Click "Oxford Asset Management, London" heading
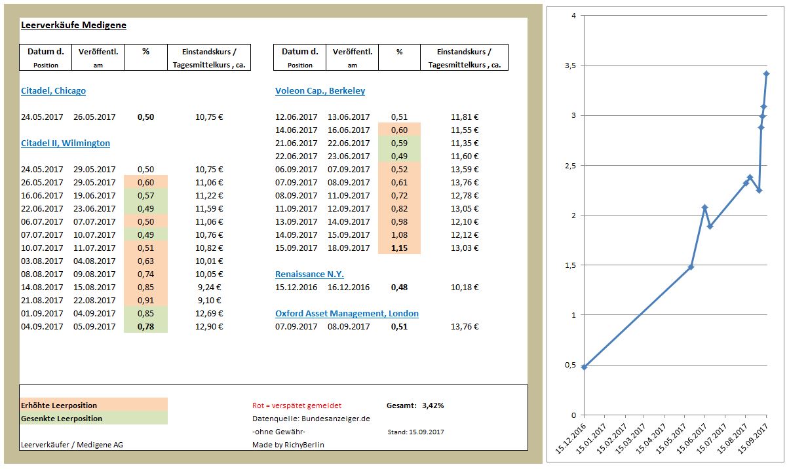The image size is (789, 469). tap(347, 313)
